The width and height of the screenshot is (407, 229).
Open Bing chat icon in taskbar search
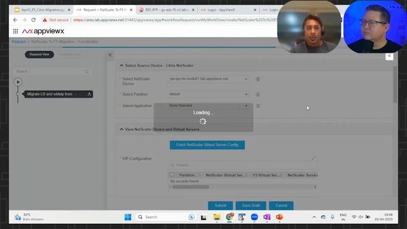click(x=191, y=217)
